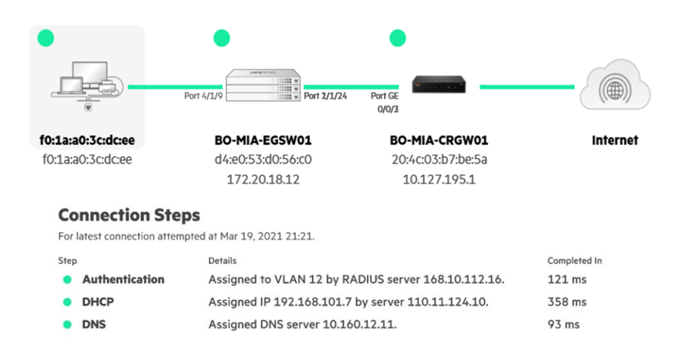The width and height of the screenshot is (679, 355).
Task: Click the Authentication step status dot
Action: pyautogui.click(x=67, y=280)
